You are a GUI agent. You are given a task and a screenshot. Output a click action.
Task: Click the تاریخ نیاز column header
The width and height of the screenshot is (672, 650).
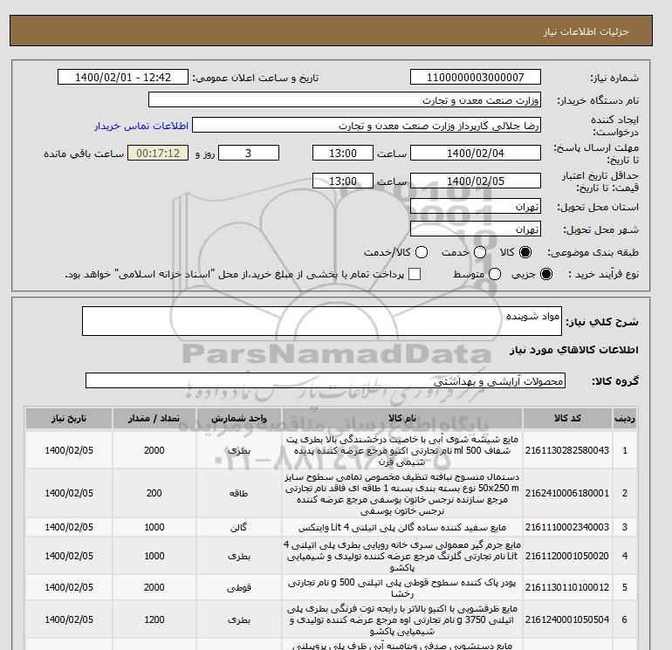point(69,418)
